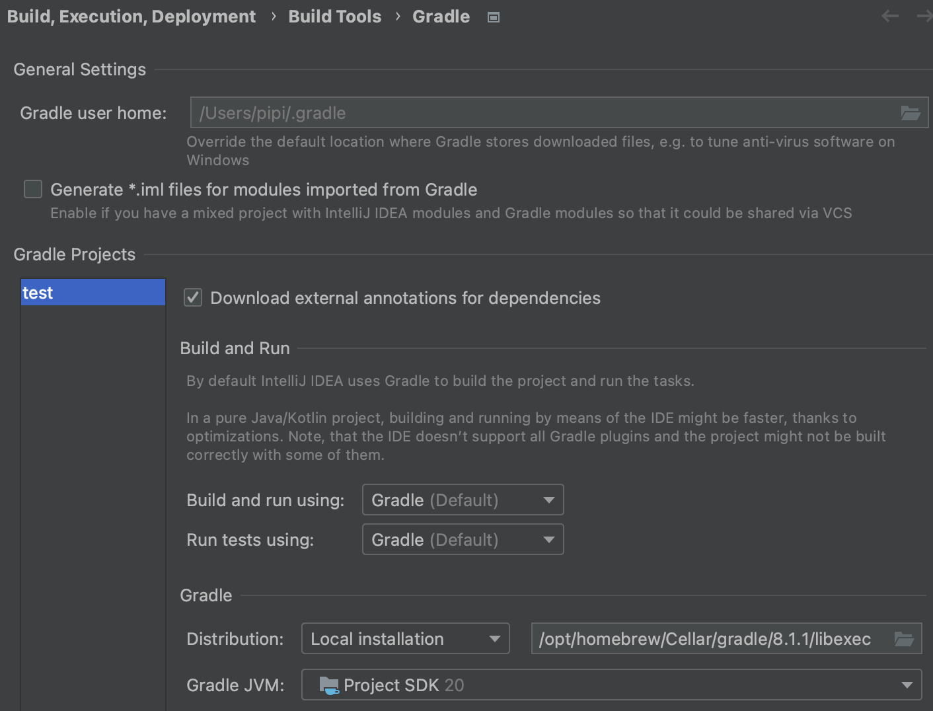Open the Distribution dropdown

[405, 639]
